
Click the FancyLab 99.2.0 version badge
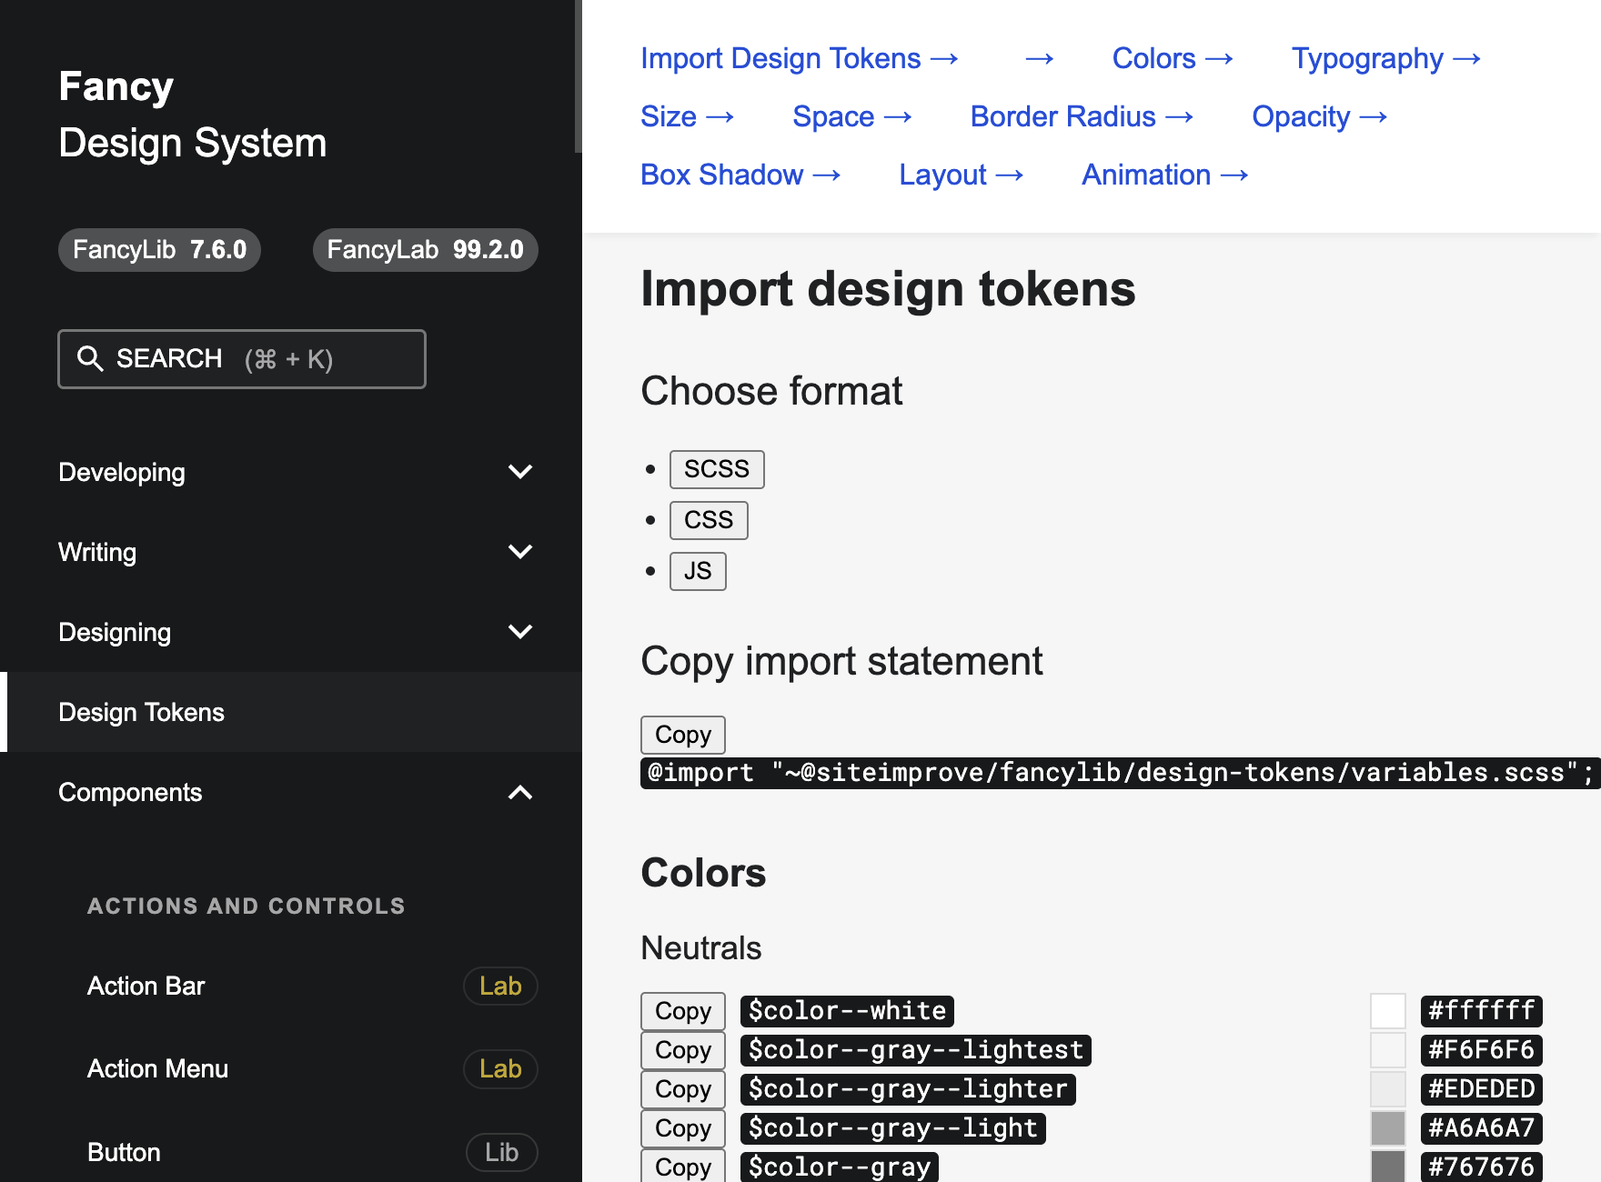click(x=425, y=250)
